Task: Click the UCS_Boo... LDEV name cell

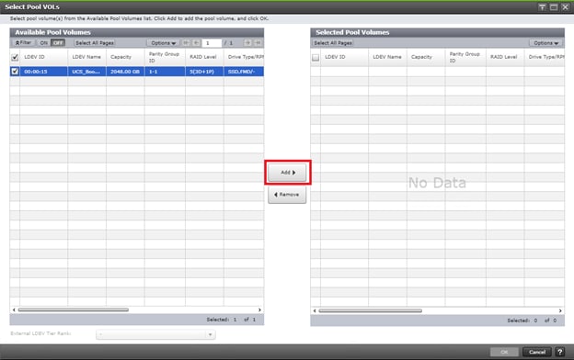Action: (86, 72)
